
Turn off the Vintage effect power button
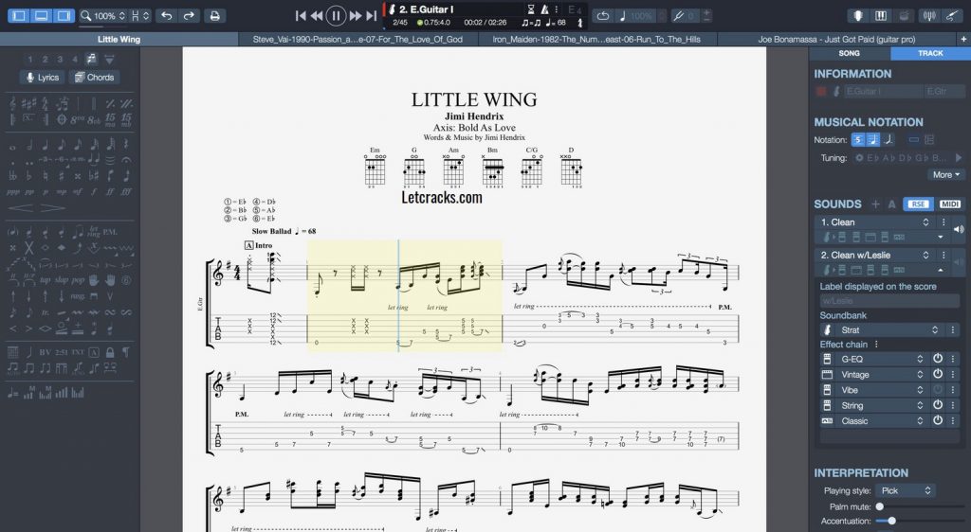click(938, 374)
